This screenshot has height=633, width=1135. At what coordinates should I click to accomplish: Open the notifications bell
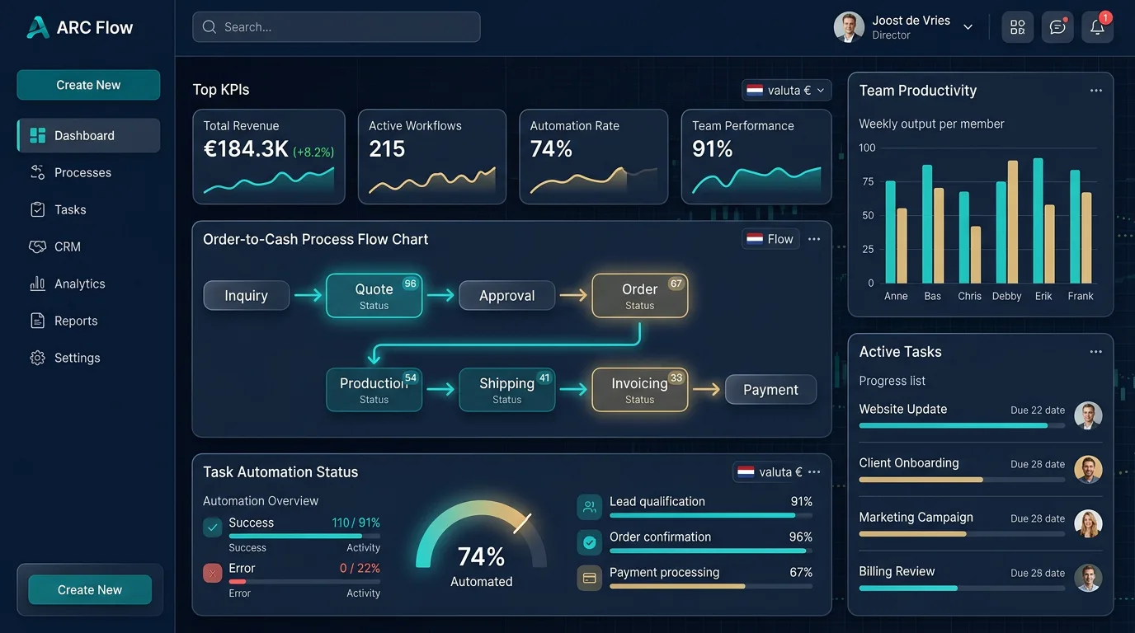tap(1097, 27)
